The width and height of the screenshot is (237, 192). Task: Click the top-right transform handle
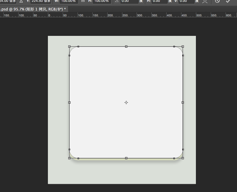[x=183, y=47]
